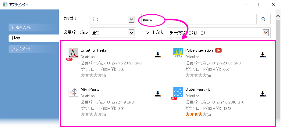Click text ダウンロード(90日間): 209
Viewport: 281px width, 127px height.
click(102, 70)
